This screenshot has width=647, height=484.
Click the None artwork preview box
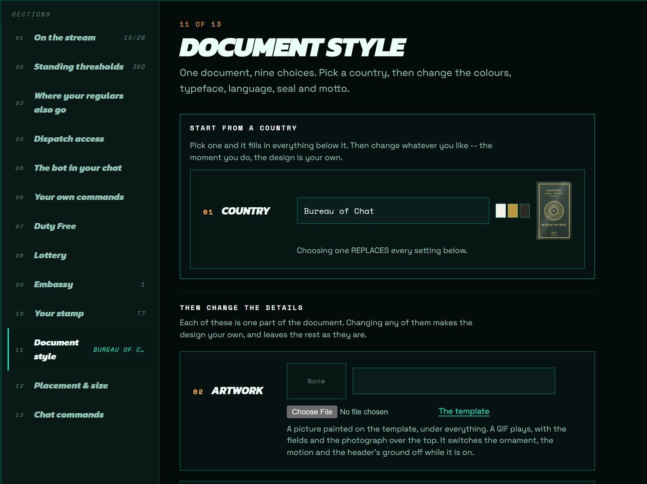[316, 381]
